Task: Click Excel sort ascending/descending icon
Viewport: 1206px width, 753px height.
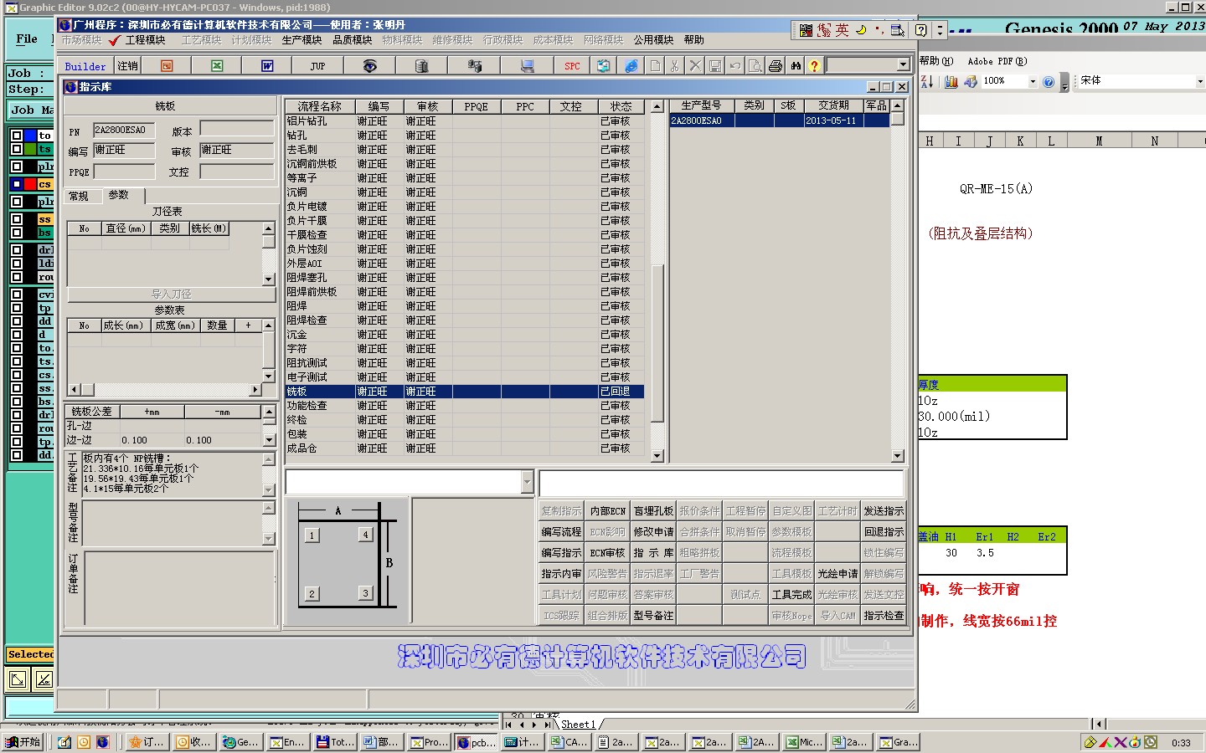Action: [x=927, y=81]
